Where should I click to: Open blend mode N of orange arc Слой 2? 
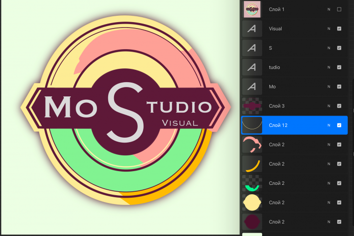(329, 164)
